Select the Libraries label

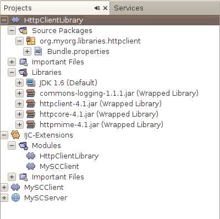tap(47, 72)
